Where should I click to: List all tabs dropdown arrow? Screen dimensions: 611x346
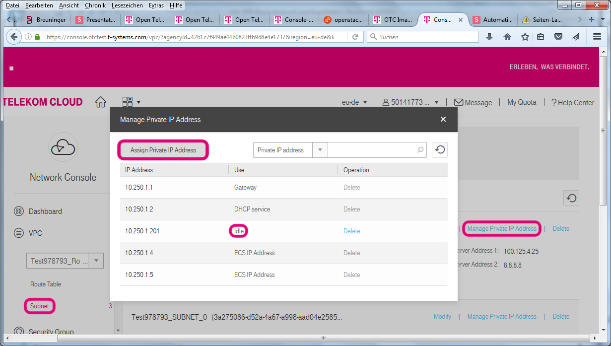point(603,19)
